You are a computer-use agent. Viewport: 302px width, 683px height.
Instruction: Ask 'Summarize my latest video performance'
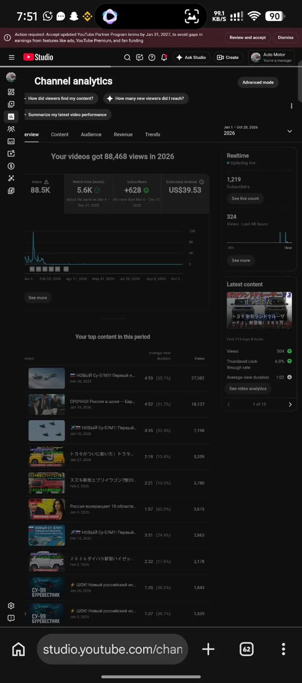67,114
